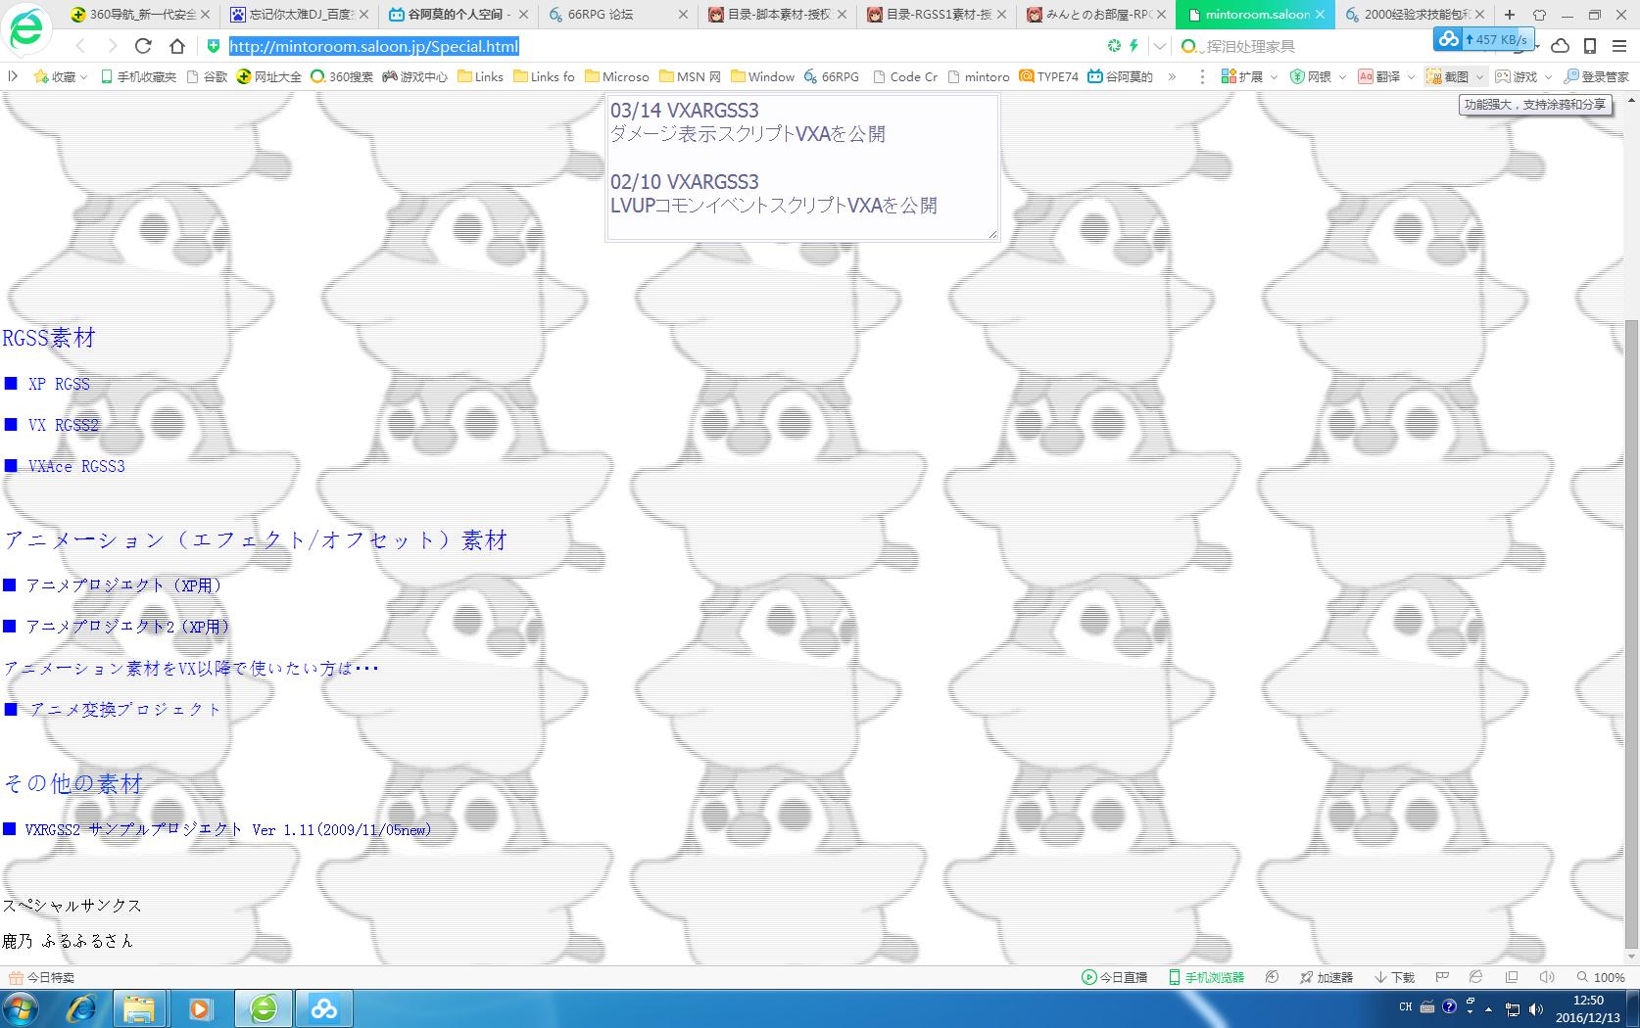This screenshot has width=1640, height=1028.
Task: Reload the page with the refresh icon
Action: pos(143,46)
